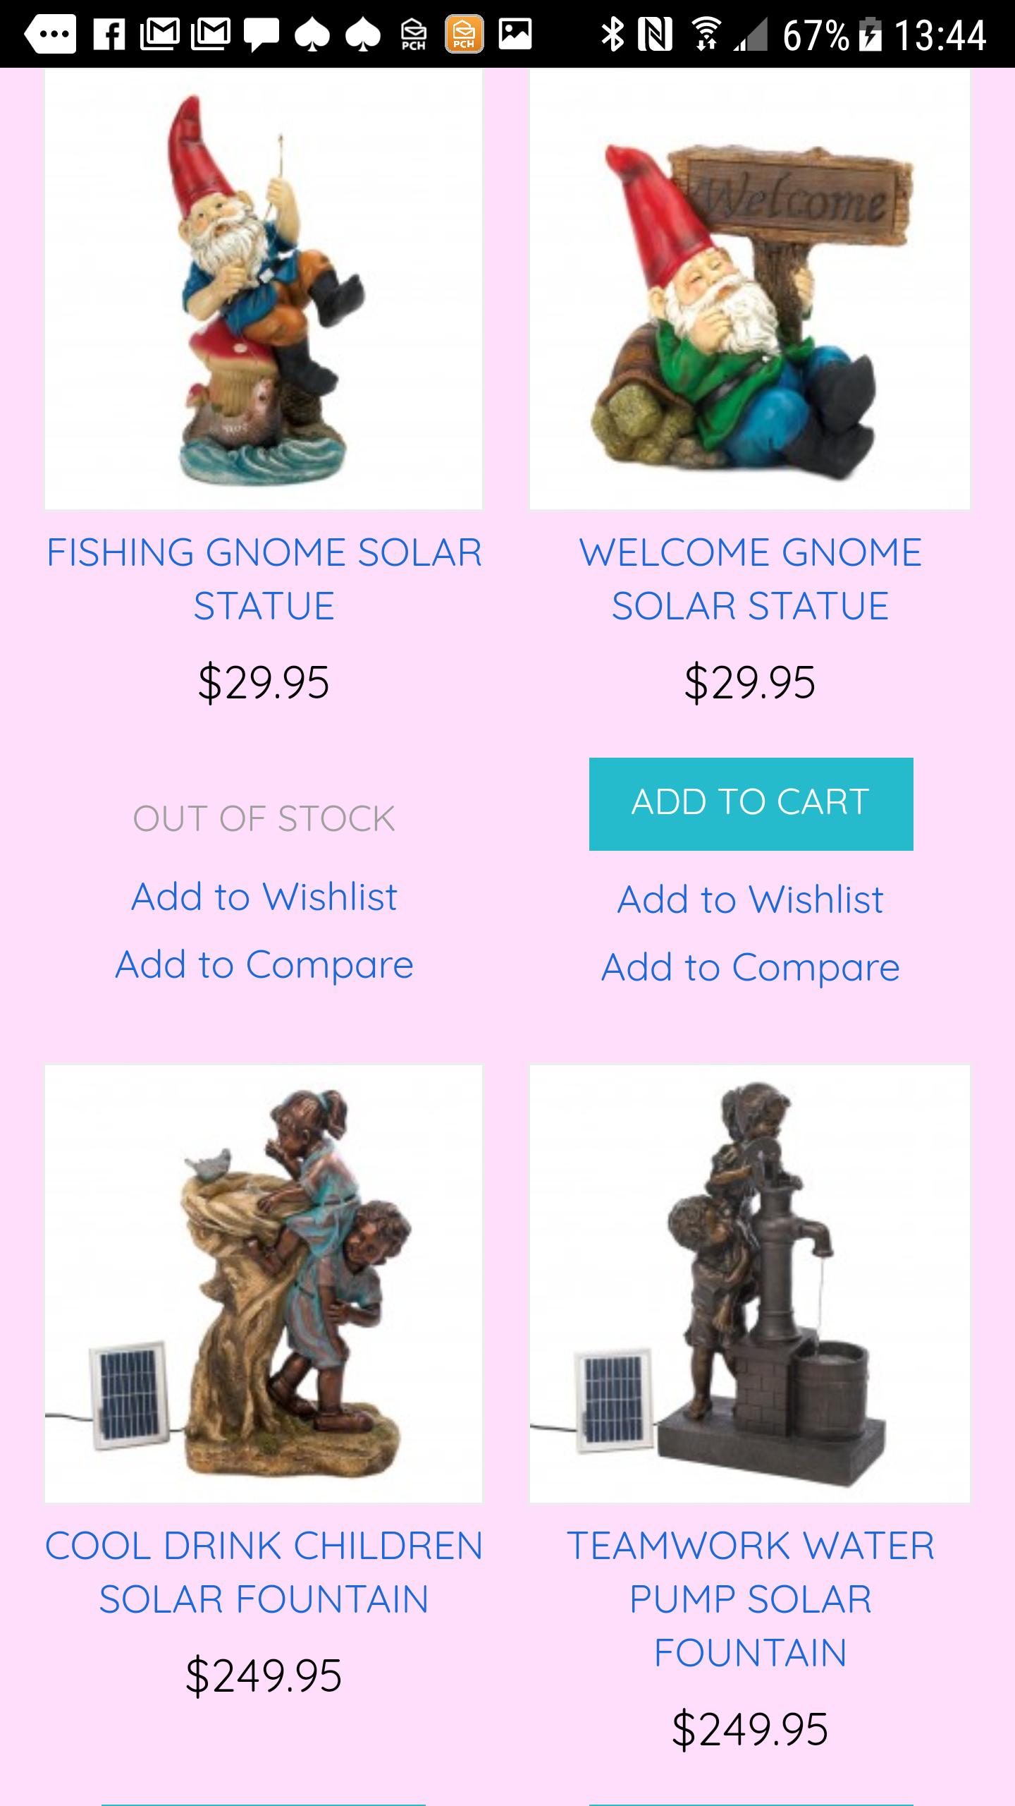Open Teamwork Water Pump Solar Fountain link

point(751,1599)
